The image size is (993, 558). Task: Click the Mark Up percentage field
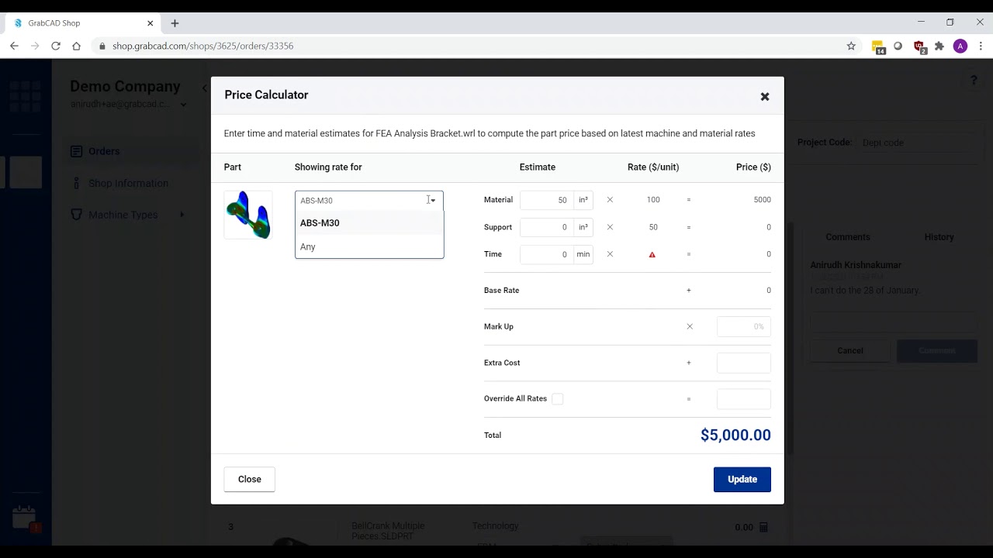click(744, 326)
